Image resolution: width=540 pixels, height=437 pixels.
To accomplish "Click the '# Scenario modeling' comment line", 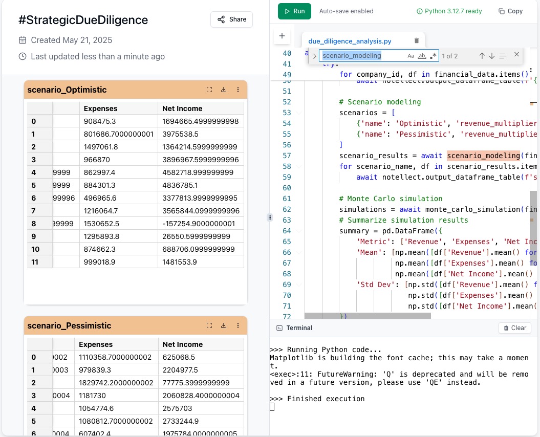I will click(x=380, y=102).
